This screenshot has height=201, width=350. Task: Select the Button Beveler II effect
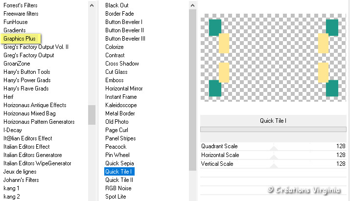[124, 30]
